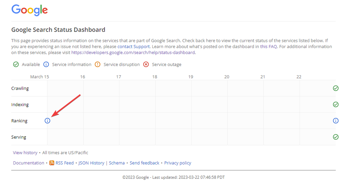Screen dimensions: 357x184
Task: Click the Ranking current status info icon
Action: (336, 121)
